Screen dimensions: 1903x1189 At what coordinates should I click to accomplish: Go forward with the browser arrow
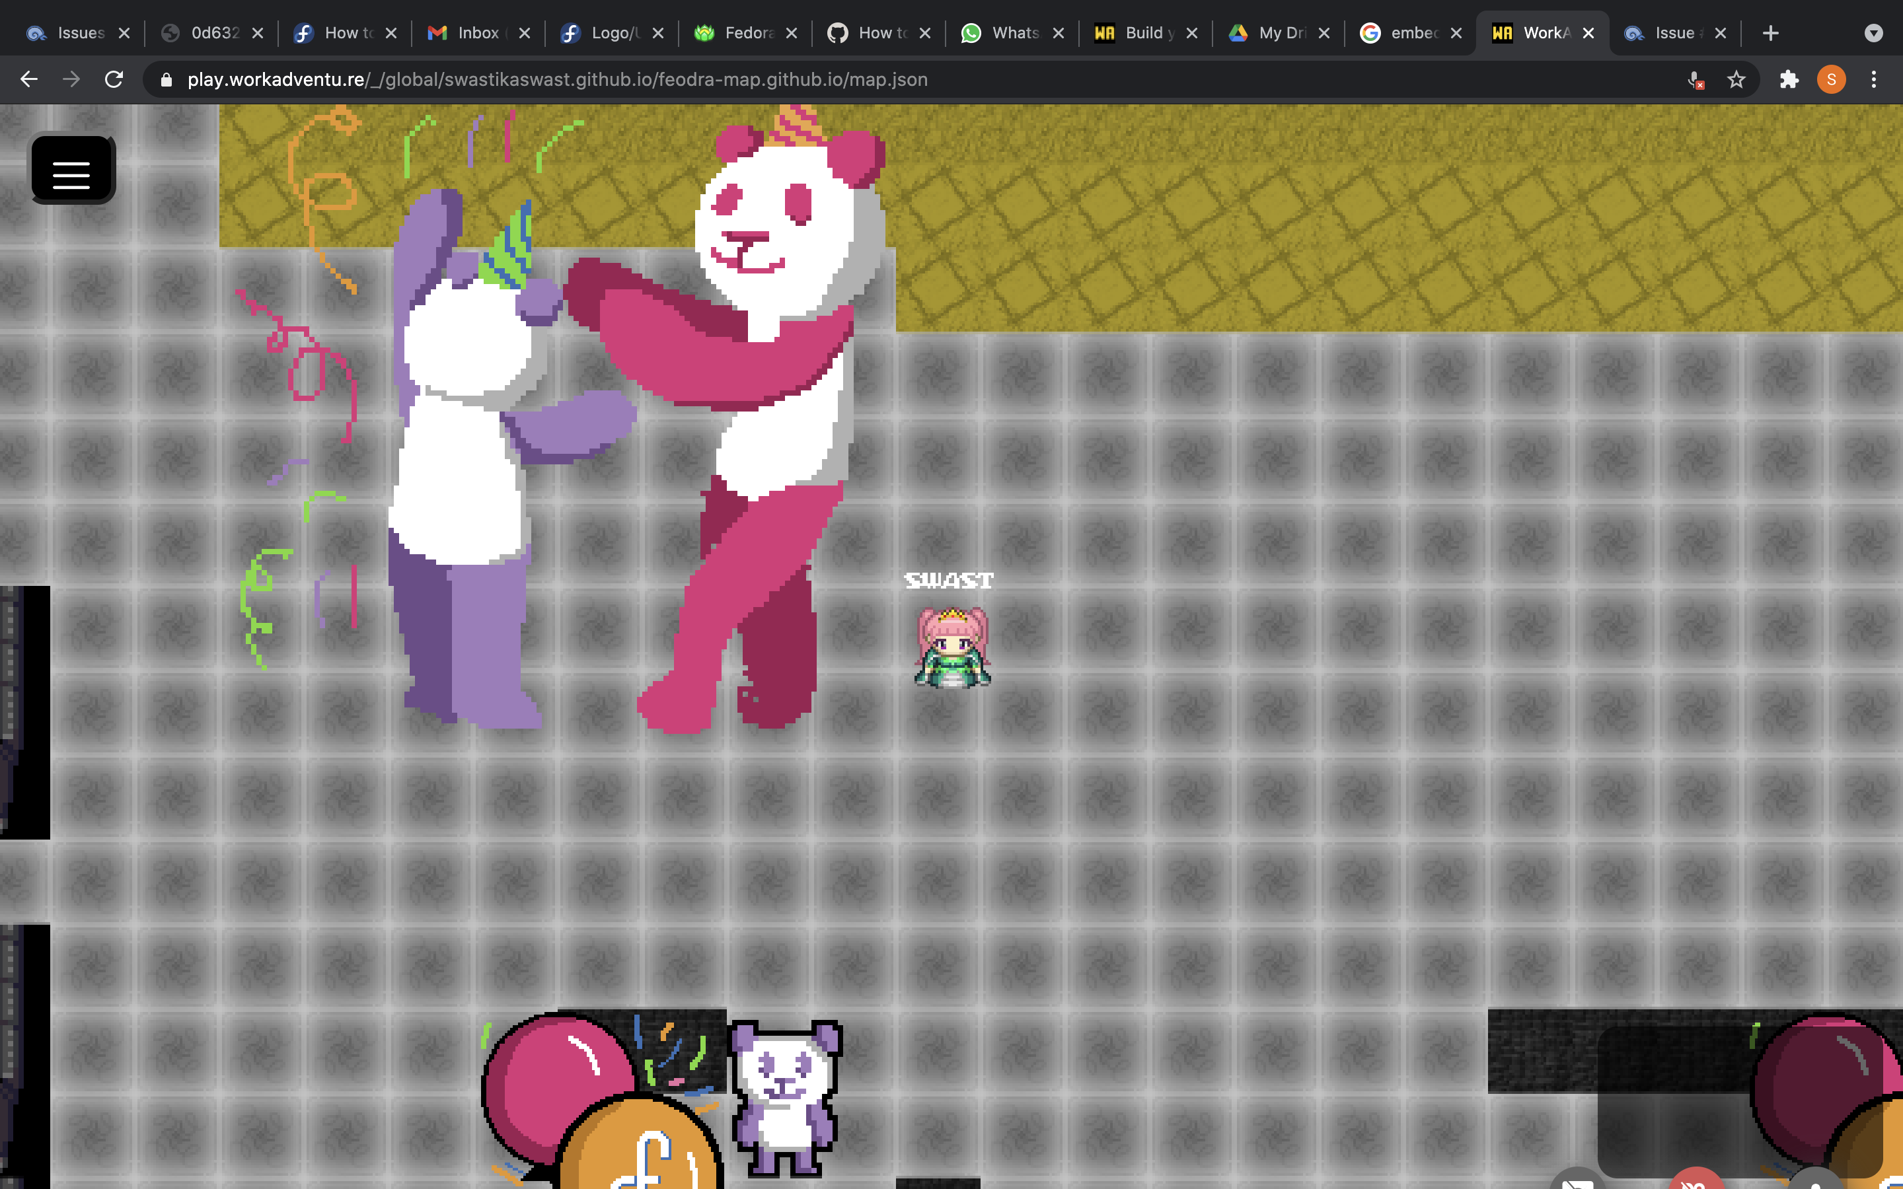[x=71, y=79]
